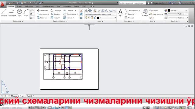Image resolution: width=195 pixels, height=109 pixels.
Task: Toggle layer on/off light bulb icon
Action: [x=86, y=18]
